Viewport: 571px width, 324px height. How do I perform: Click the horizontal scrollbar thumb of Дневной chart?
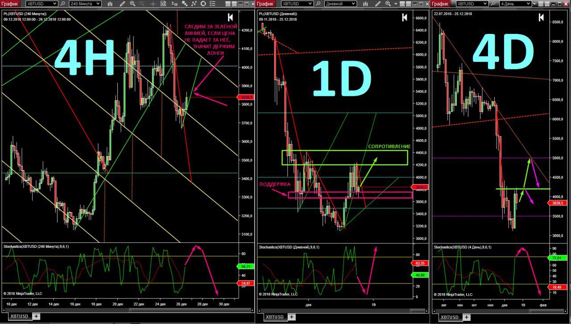(x=418, y=311)
